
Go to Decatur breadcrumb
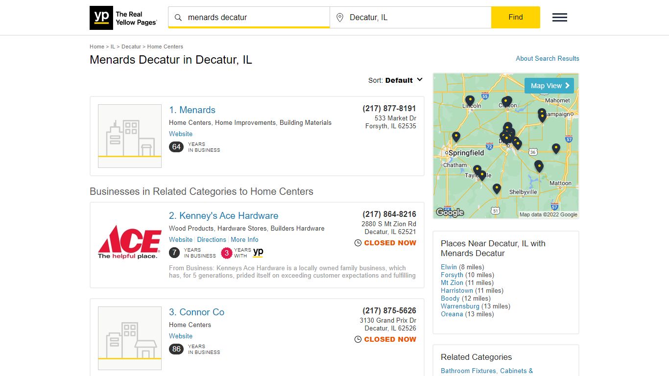(131, 47)
